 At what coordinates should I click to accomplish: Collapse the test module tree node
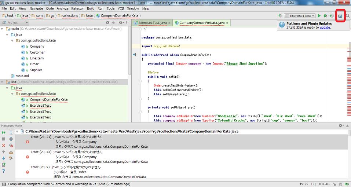click(x=2, y=82)
